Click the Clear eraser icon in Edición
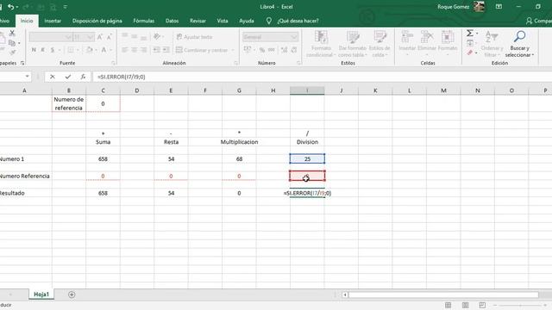Viewport: 552px width, 310px height. click(x=470, y=53)
